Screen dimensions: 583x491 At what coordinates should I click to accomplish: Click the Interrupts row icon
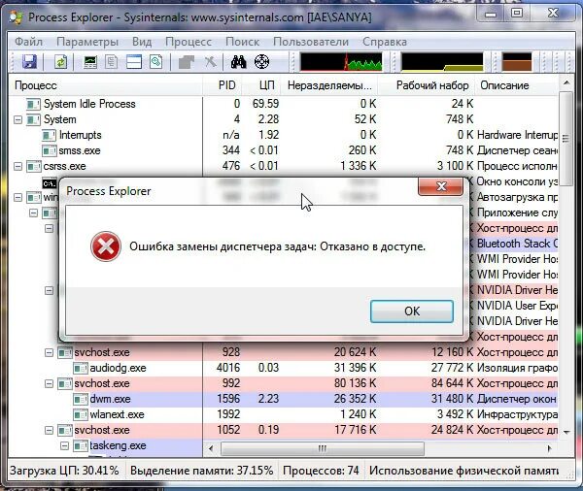tap(49, 135)
